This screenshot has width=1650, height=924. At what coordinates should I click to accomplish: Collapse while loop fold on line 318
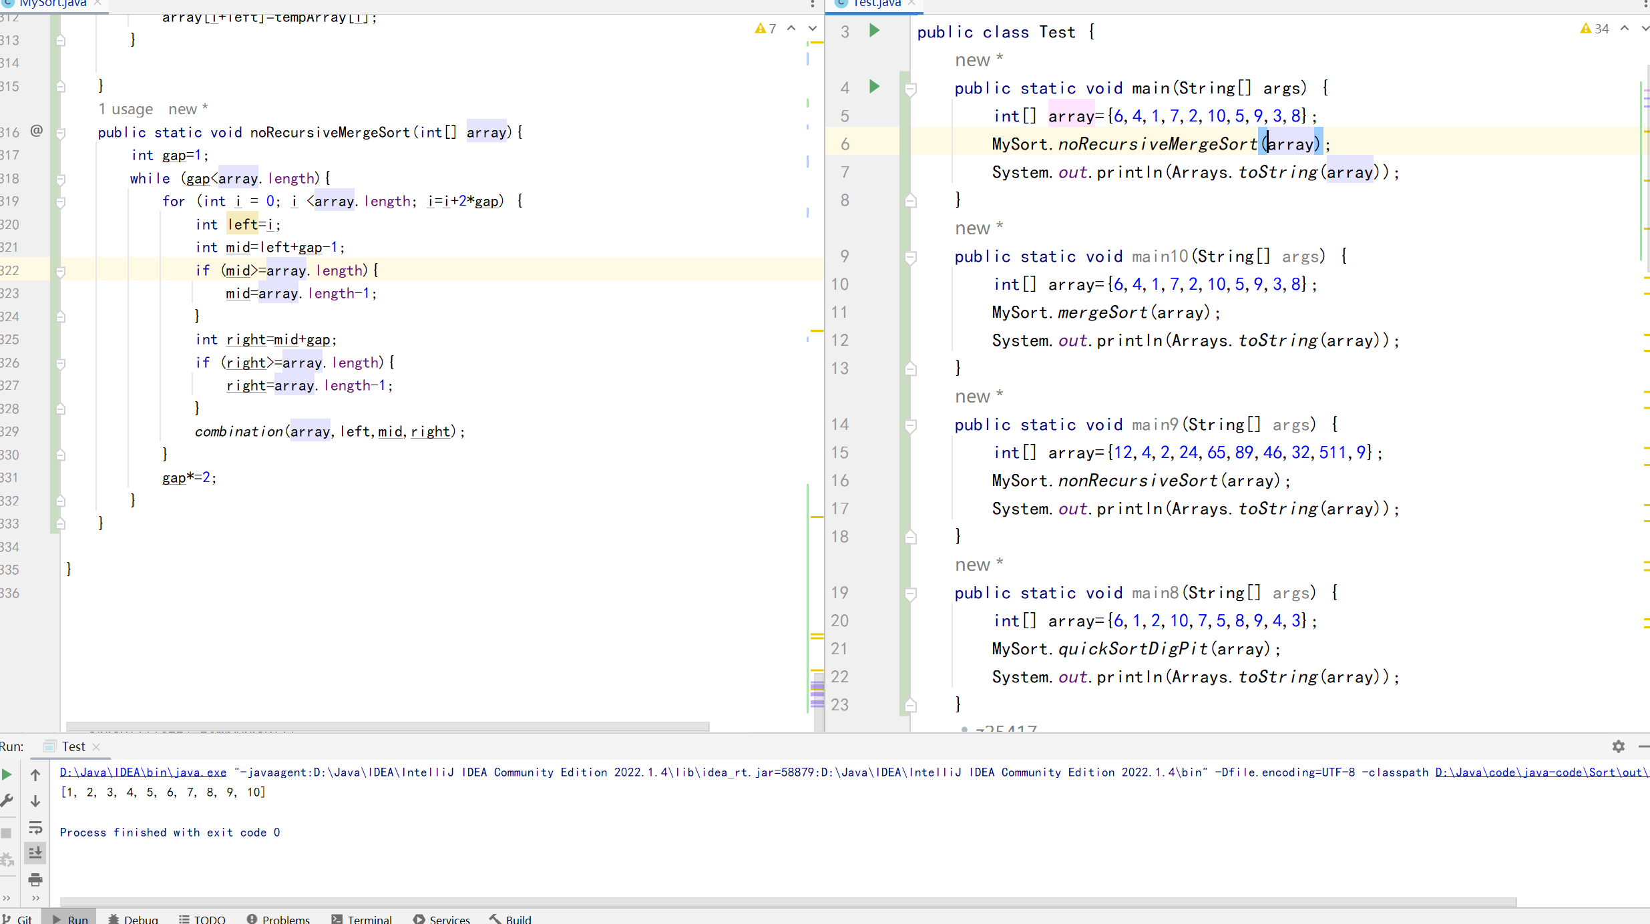[61, 179]
